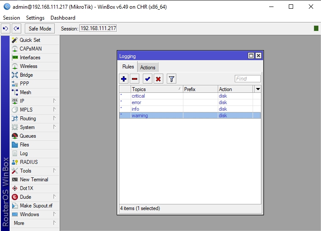Launch New Terminal
This screenshot has height=231, width=321.
[x=35, y=180]
